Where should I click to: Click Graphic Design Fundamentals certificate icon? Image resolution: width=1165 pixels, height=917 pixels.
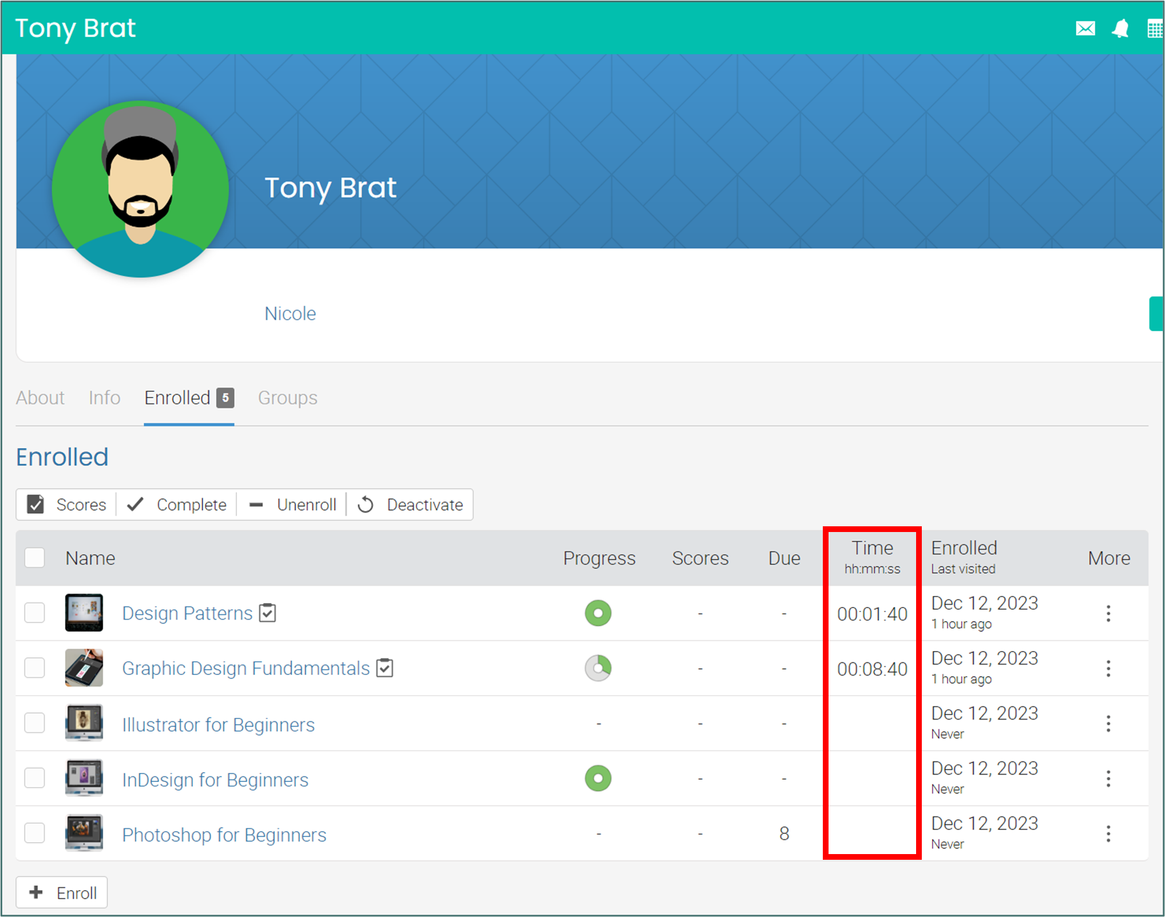coord(385,668)
